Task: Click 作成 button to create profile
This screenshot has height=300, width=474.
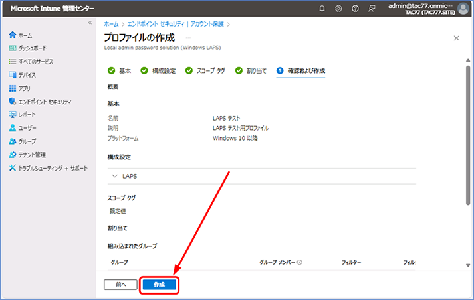Action: click(160, 285)
